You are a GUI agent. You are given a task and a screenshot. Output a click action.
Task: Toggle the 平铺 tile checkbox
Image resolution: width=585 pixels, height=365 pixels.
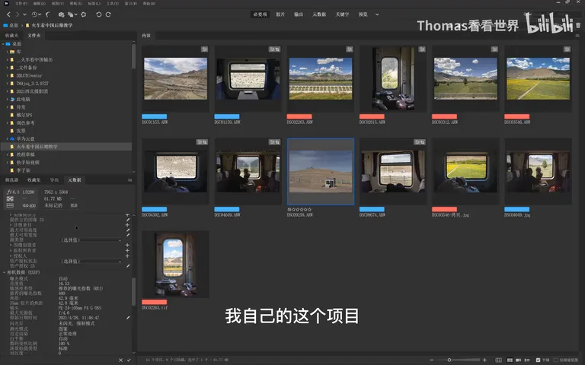538,360
